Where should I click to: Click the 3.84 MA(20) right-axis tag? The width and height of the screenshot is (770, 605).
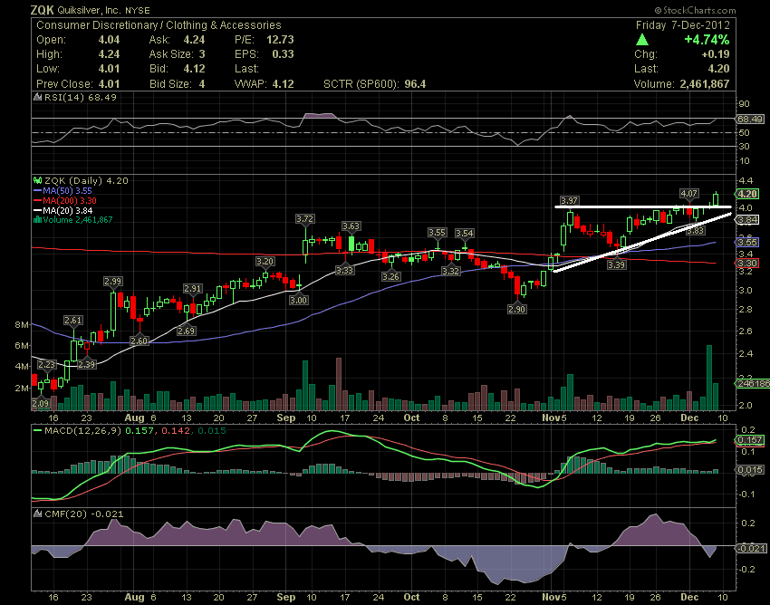pyautogui.click(x=746, y=219)
